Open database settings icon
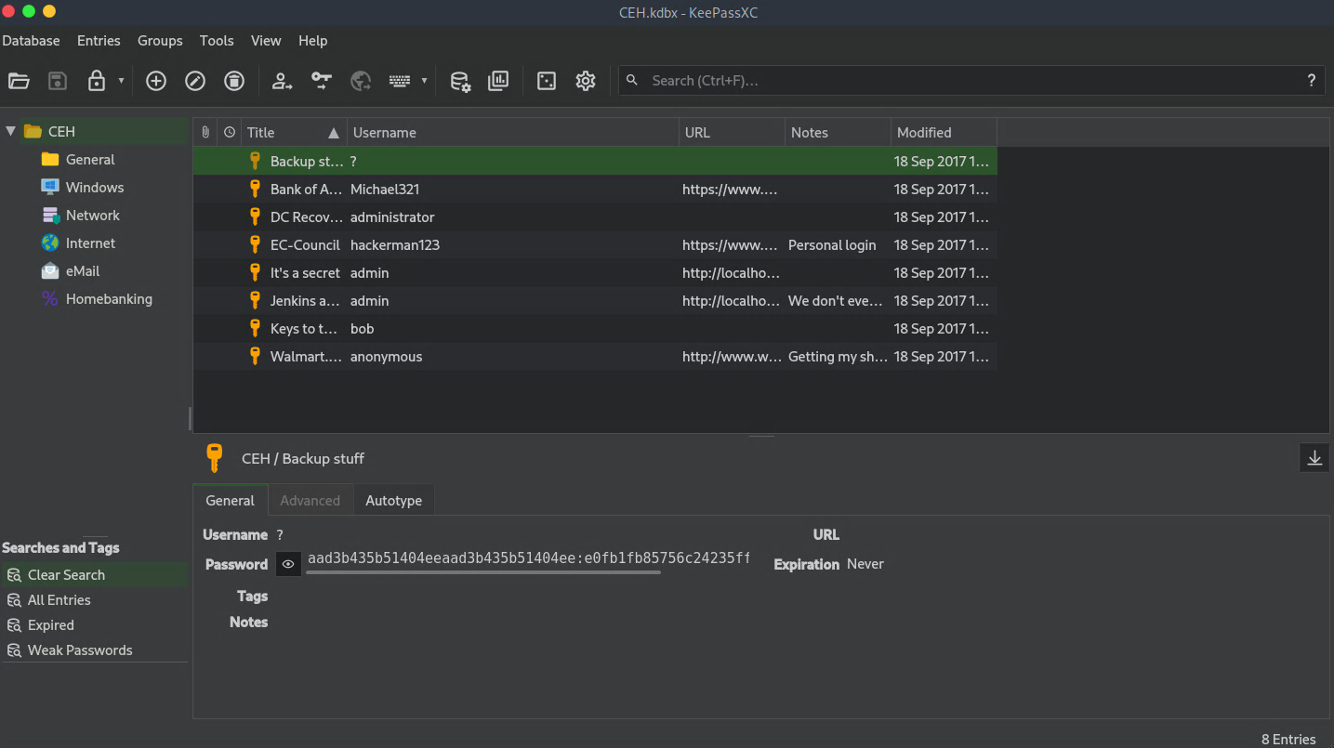 tap(460, 81)
